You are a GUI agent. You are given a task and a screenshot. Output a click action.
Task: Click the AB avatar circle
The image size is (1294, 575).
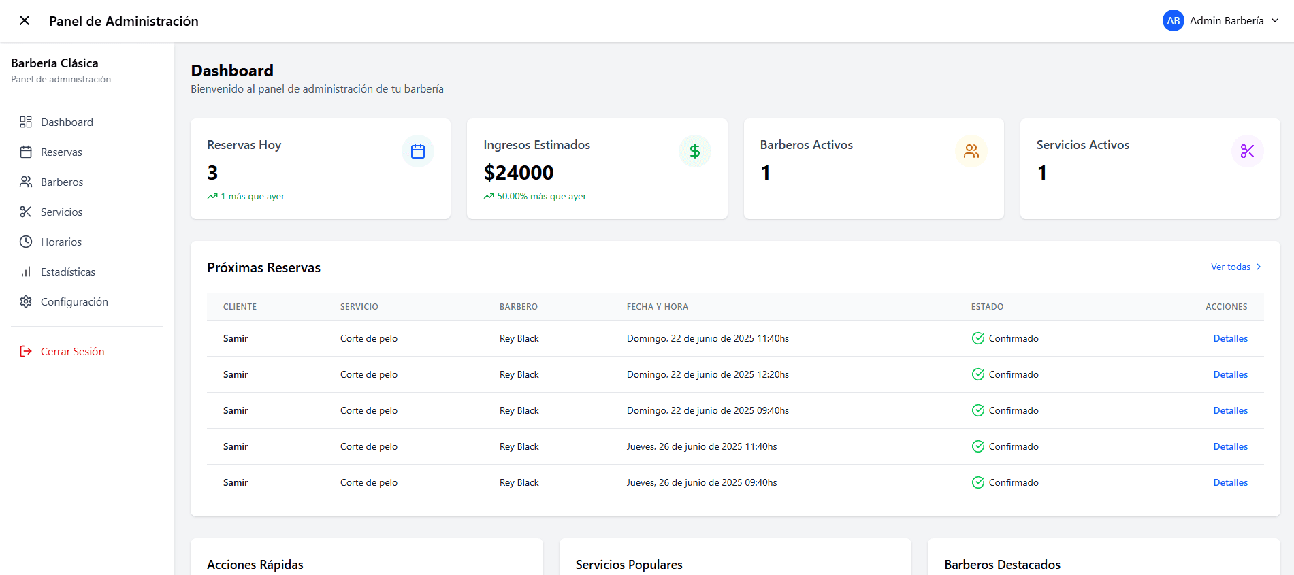pos(1173,20)
